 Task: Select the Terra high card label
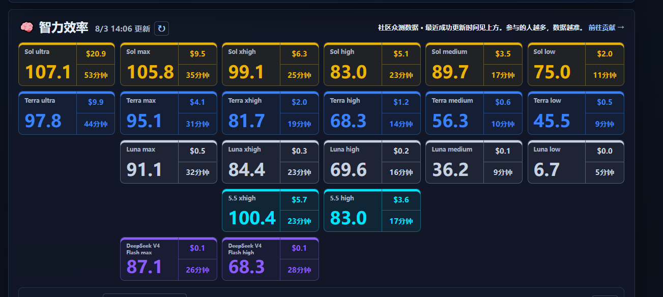tap(344, 101)
